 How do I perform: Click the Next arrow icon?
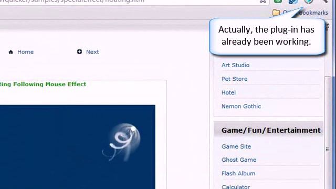[x=79, y=51]
